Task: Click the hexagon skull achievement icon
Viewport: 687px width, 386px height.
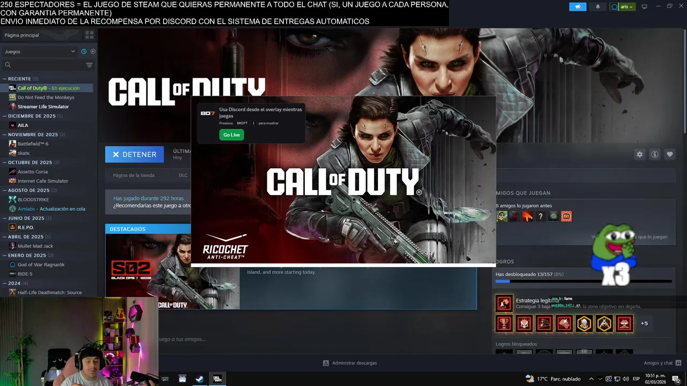Action: coord(584,323)
